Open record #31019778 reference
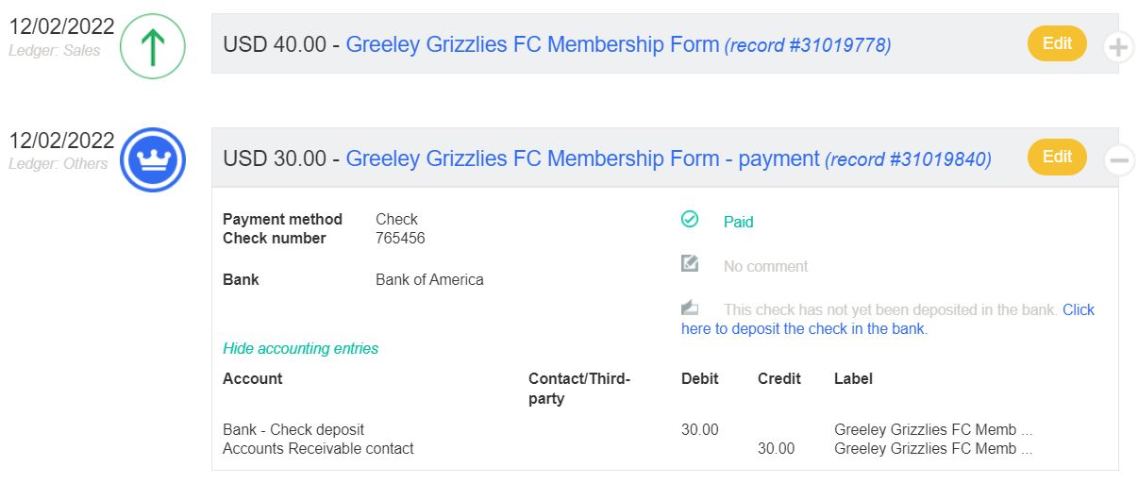 point(808,45)
